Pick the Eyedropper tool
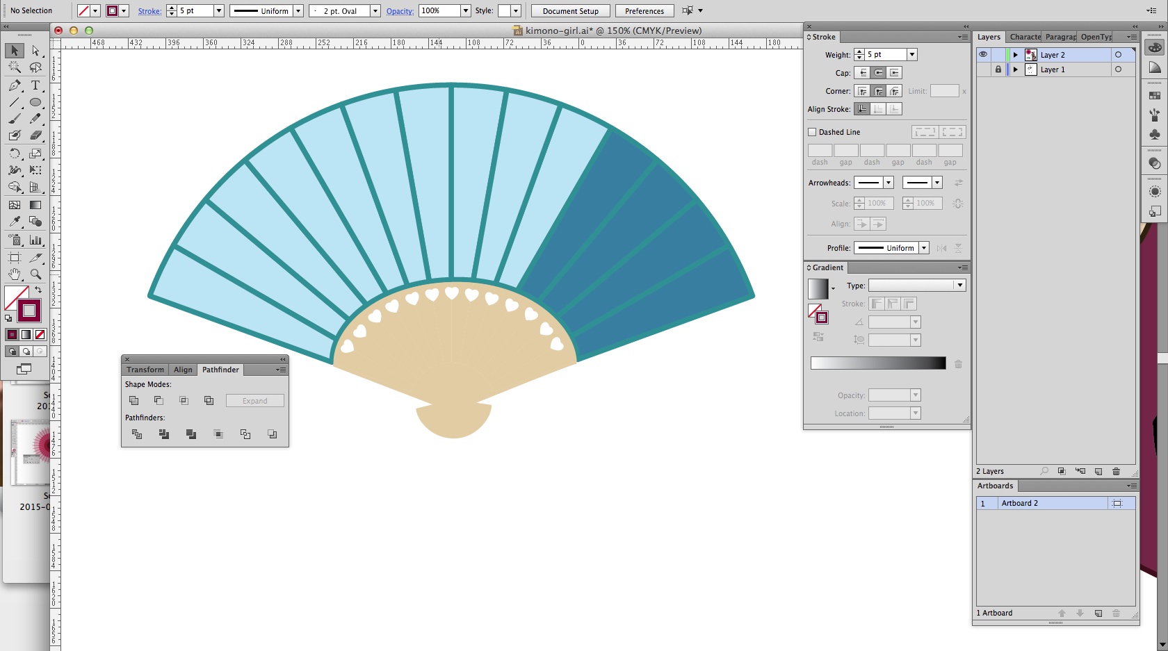The height and width of the screenshot is (651, 1168). [x=15, y=221]
